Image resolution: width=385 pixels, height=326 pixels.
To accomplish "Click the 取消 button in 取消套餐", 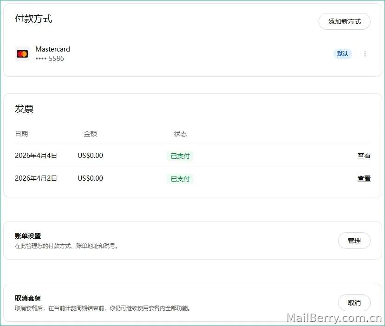I will coord(354,303).
